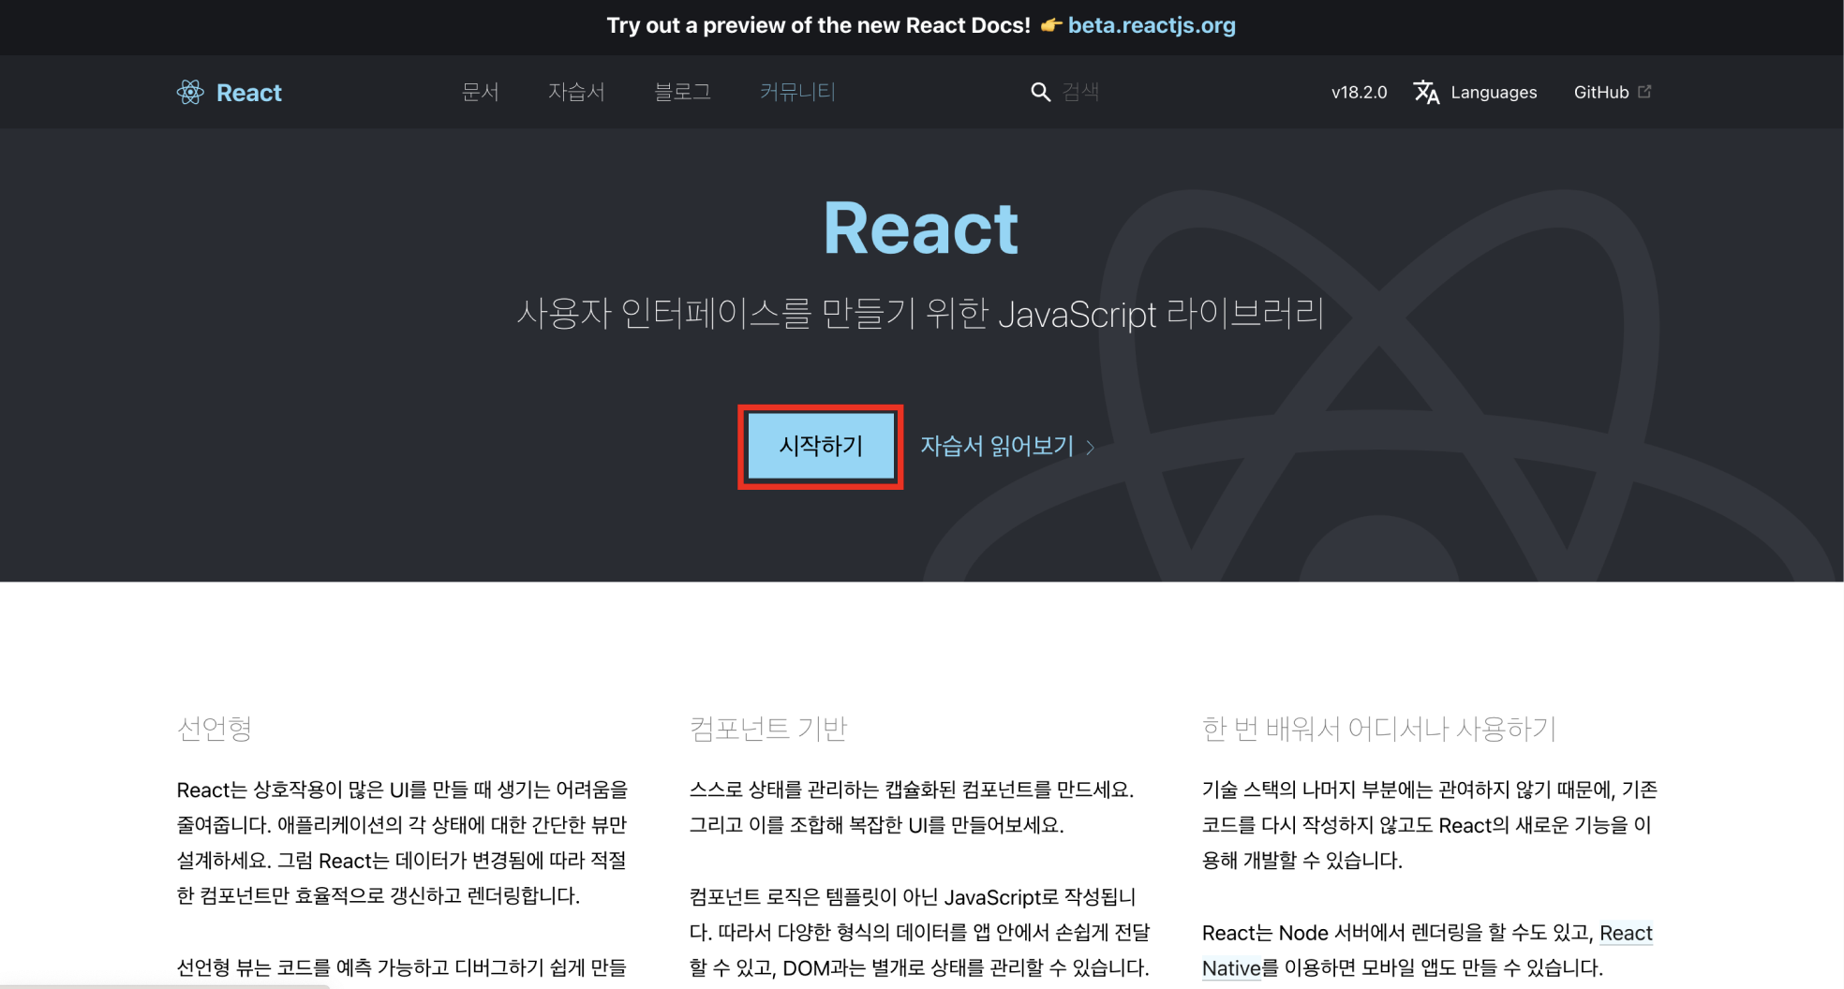The height and width of the screenshot is (989, 1844).
Task: Open the 문서 docs menu item
Action: 480,92
